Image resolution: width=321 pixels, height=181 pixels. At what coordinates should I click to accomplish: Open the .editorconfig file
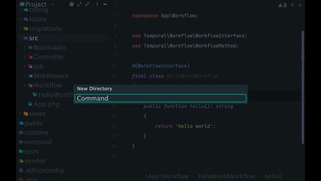[x=44, y=170]
